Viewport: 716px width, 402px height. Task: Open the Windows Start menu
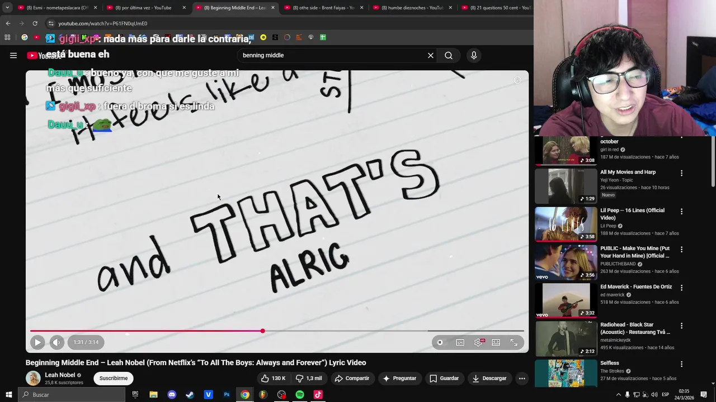[8, 395]
